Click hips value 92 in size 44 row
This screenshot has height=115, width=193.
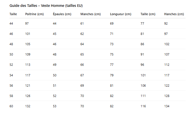tap(166, 23)
